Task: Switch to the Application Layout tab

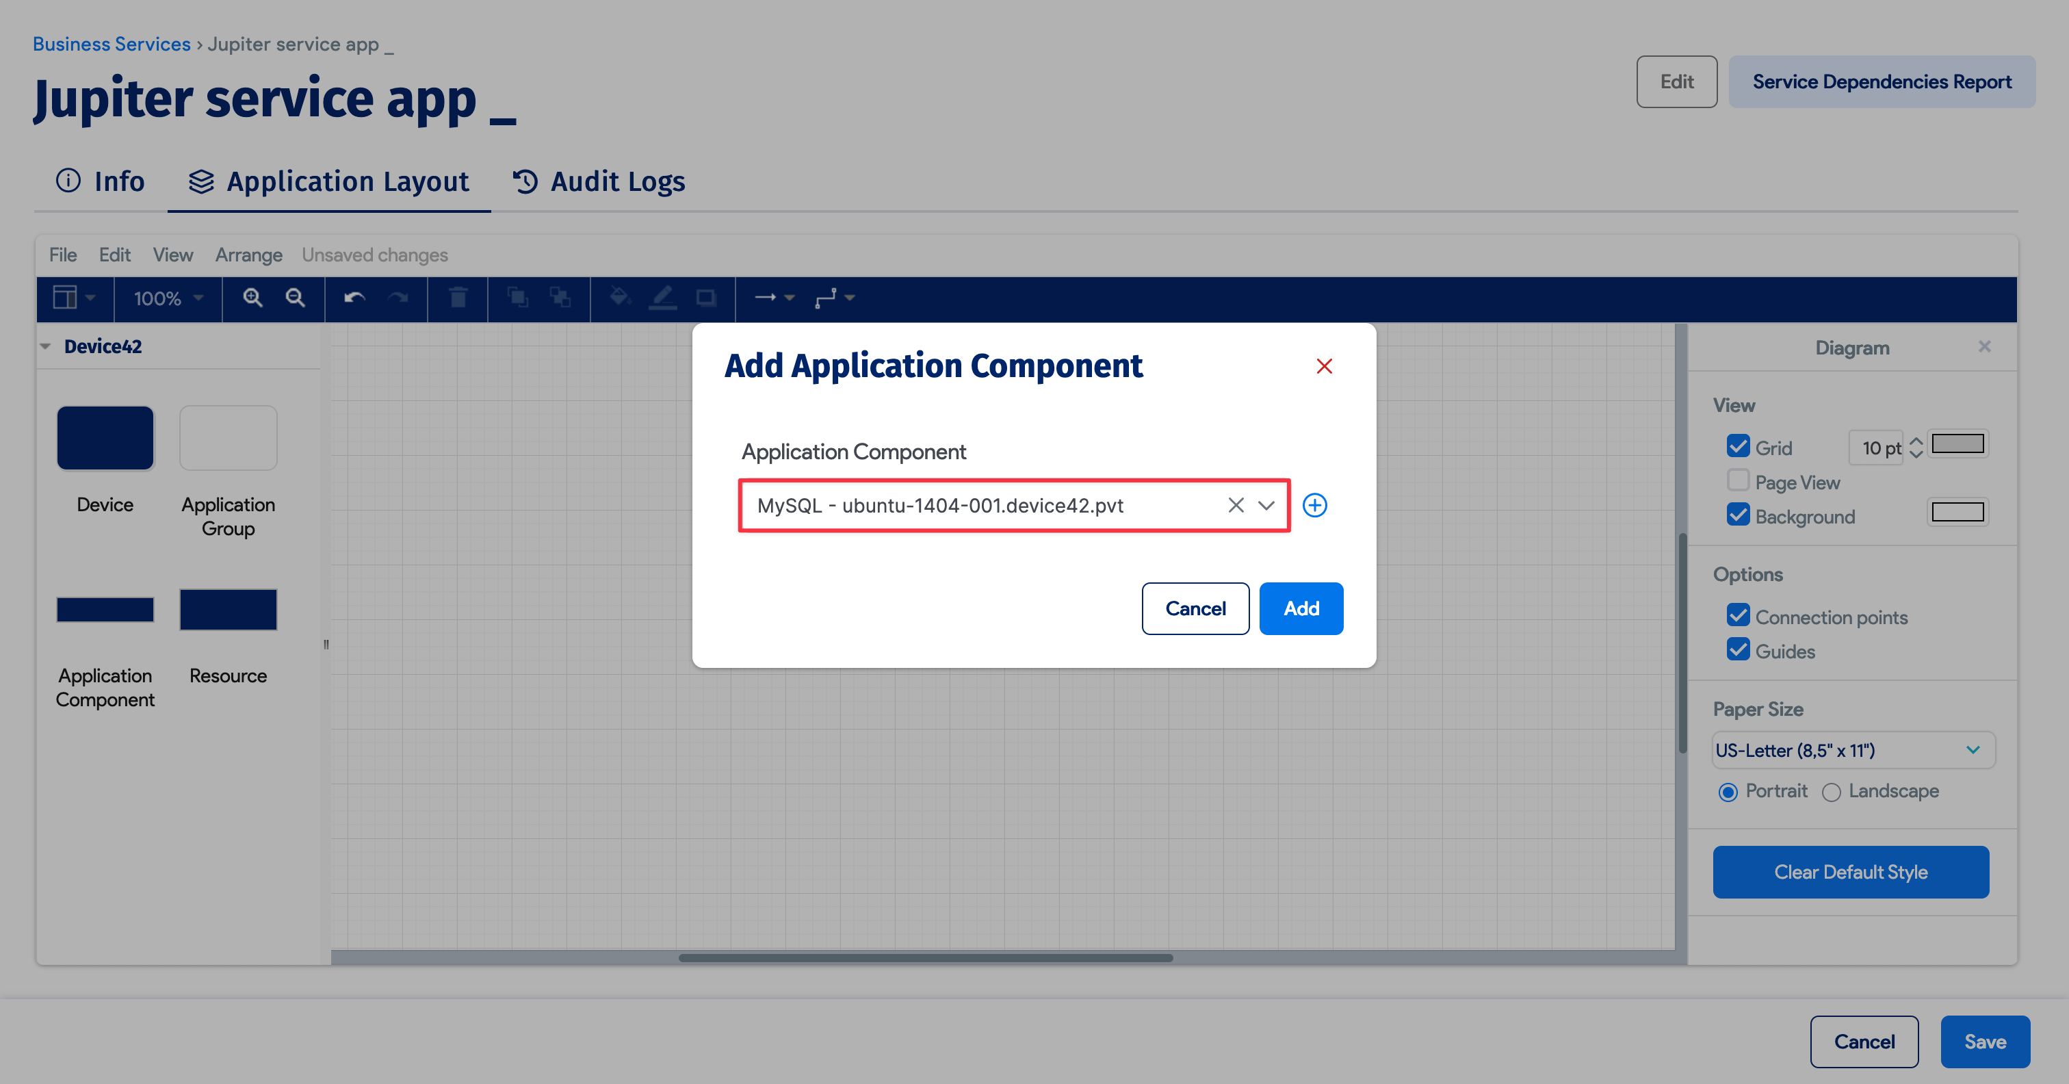Action: (x=329, y=181)
